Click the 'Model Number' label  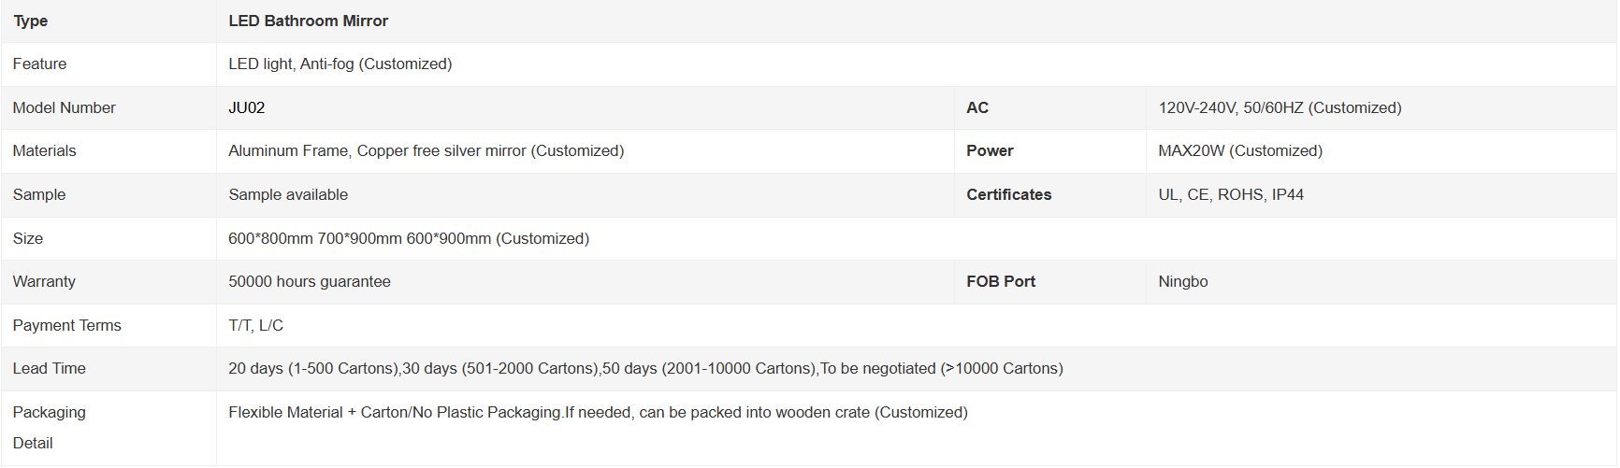[x=64, y=107]
